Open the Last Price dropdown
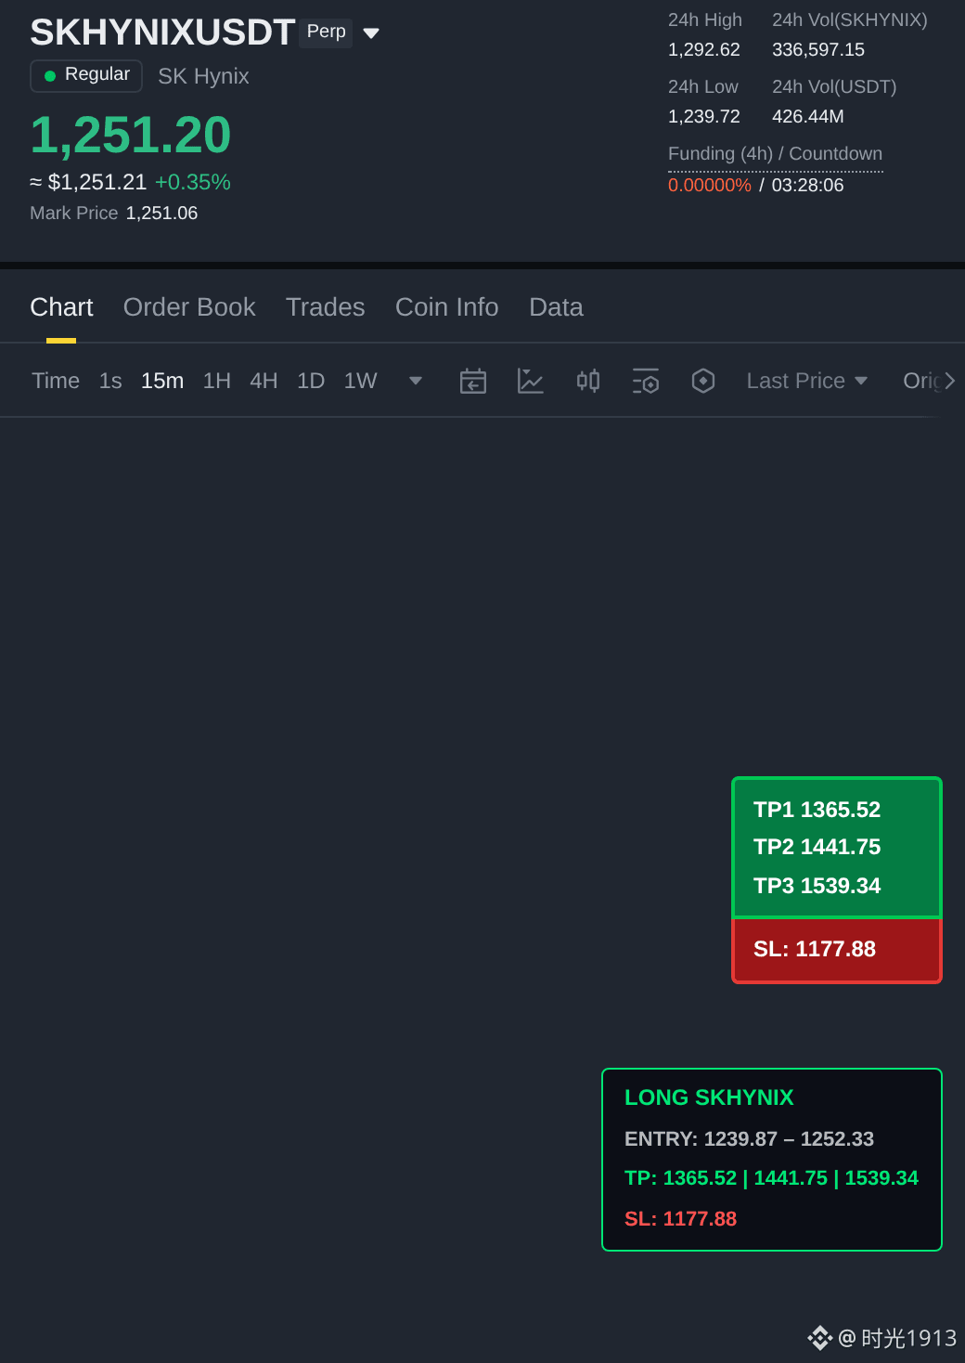 [807, 381]
